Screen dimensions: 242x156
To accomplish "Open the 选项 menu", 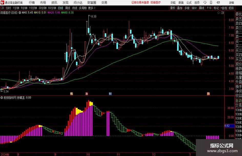I will click(197, 3).
